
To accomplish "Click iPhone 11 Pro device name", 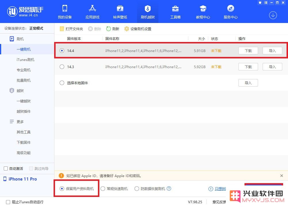I will [23, 179].
